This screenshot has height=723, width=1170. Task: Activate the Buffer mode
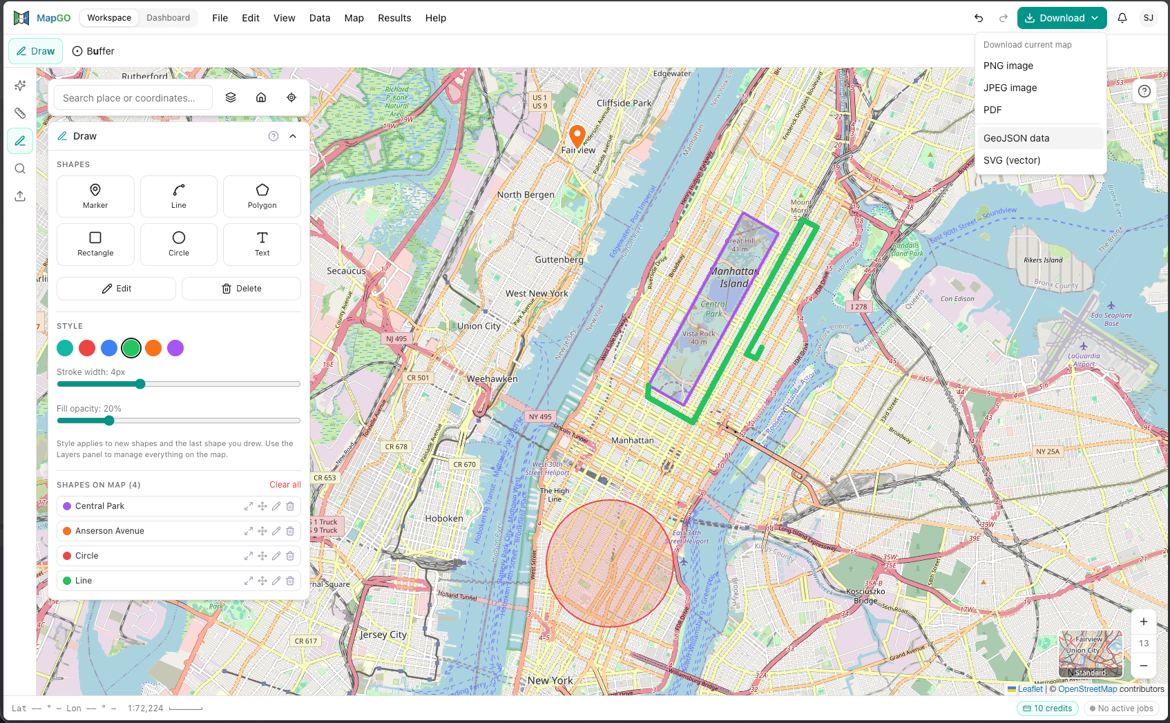pyautogui.click(x=93, y=51)
